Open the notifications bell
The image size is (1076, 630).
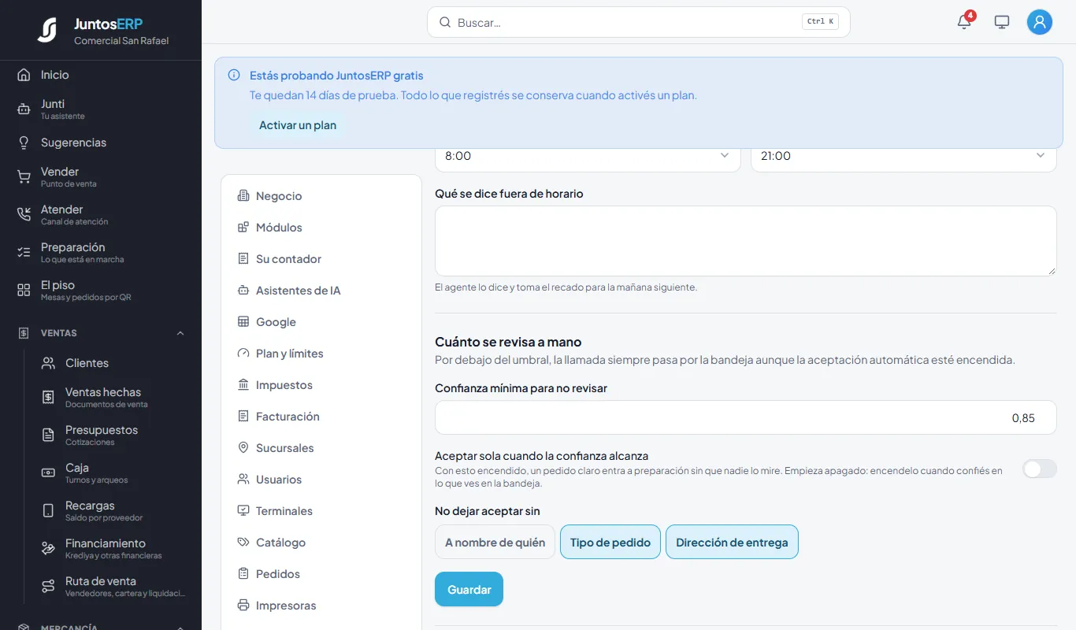(x=964, y=22)
